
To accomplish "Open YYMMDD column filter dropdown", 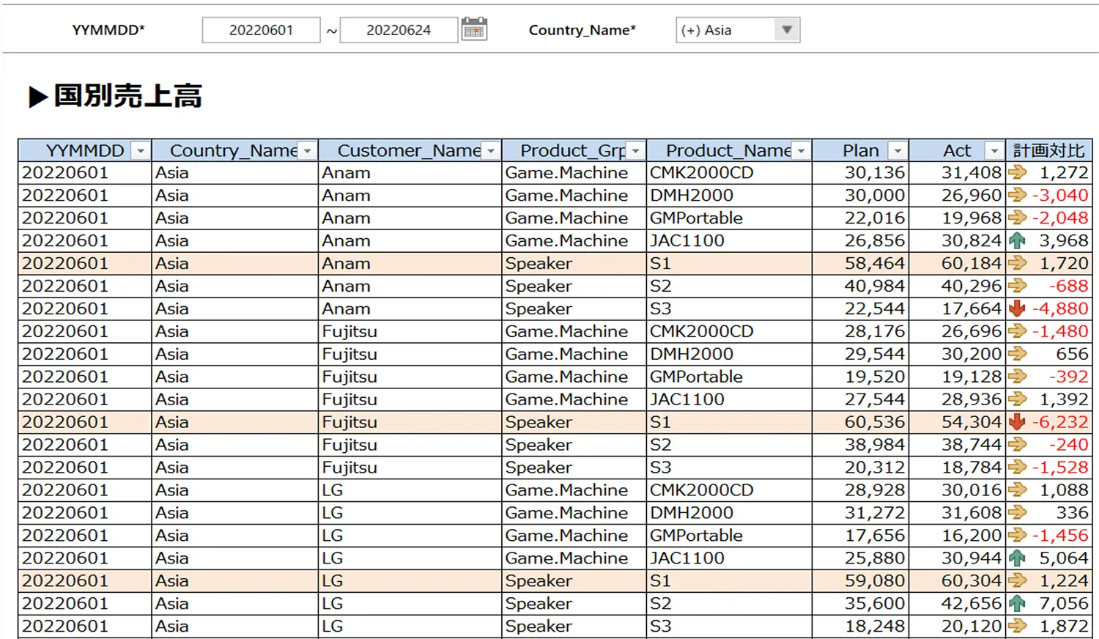I will (140, 151).
